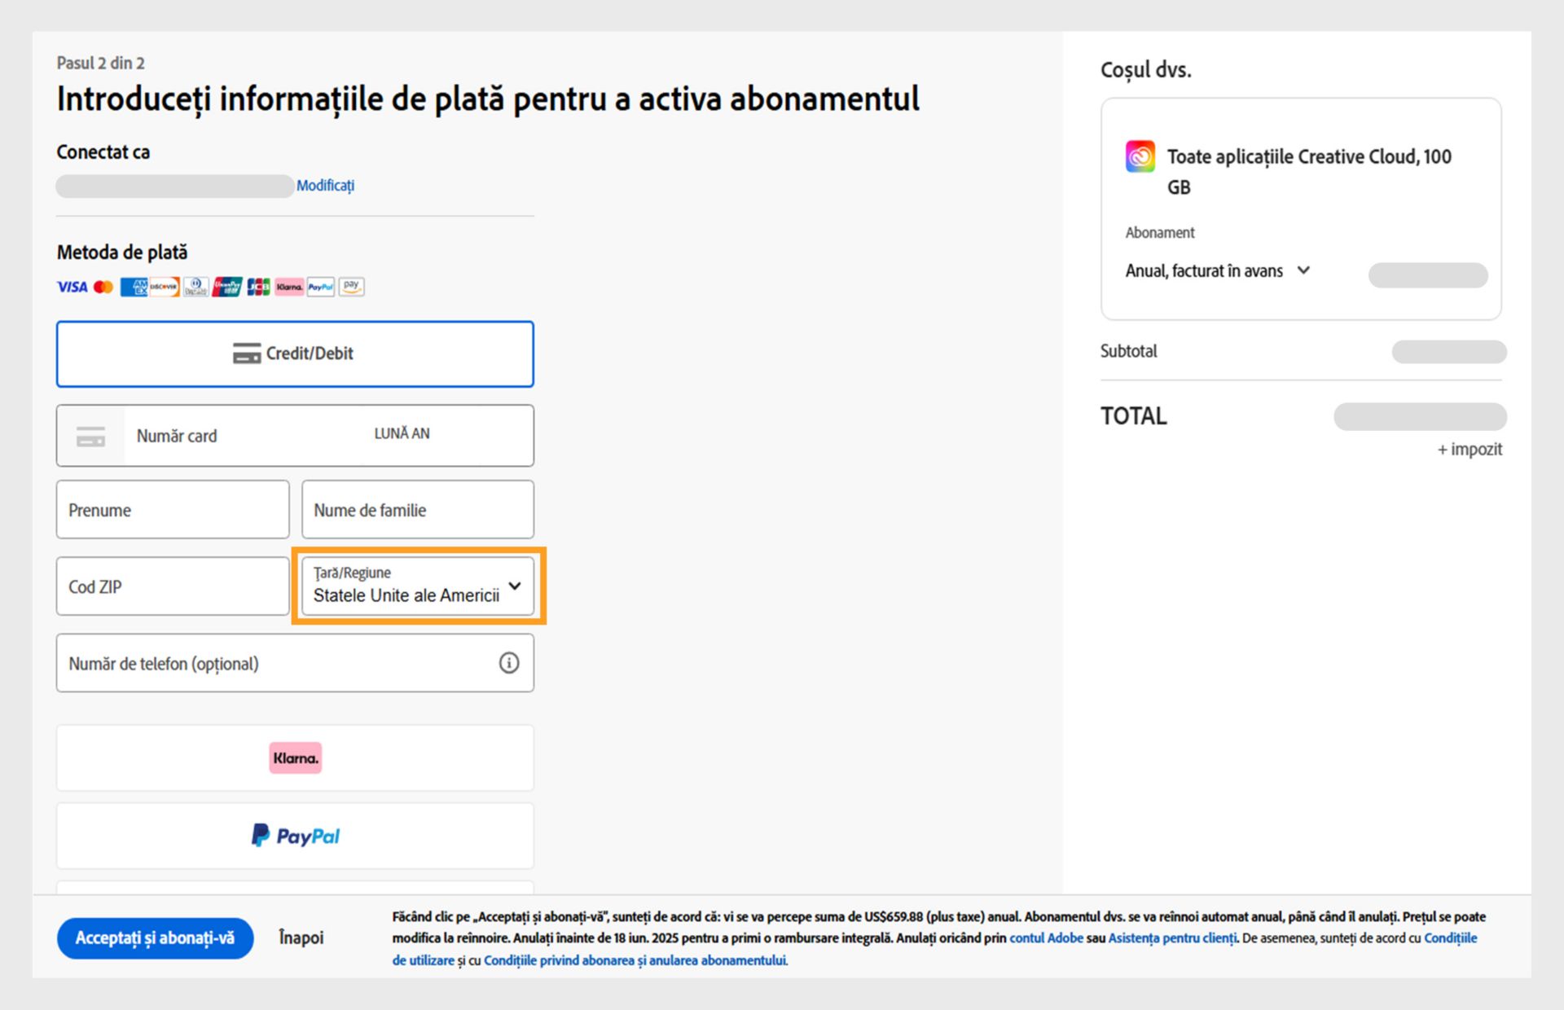Click the American Express card icon
This screenshot has width=1564, height=1010.
pyautogui.click(x=133, y=287)
